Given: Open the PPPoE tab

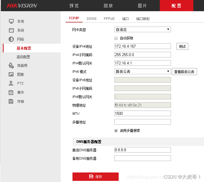Looking at the screenshot, I should (109, 19).
